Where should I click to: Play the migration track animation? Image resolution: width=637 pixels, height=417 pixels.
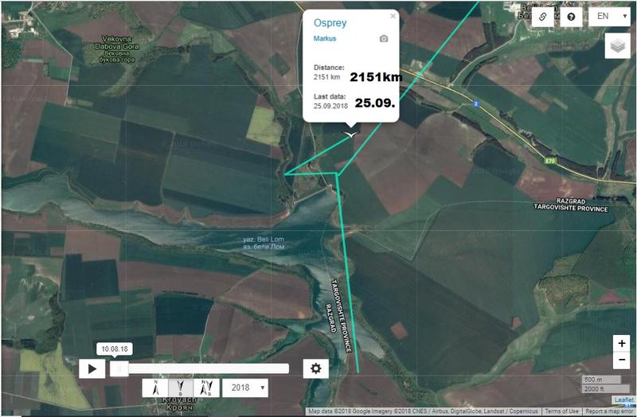tap(92, 368)
